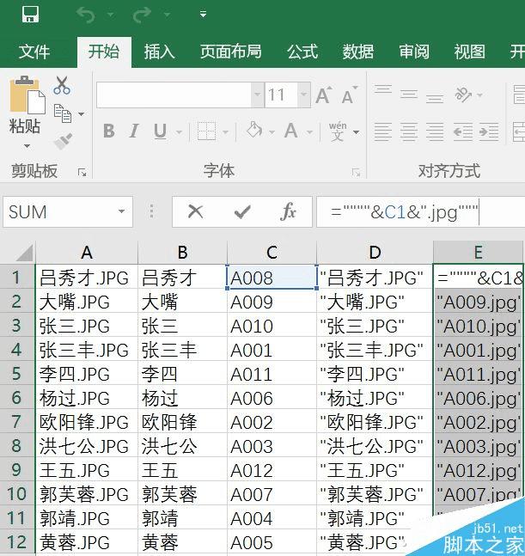
Task: Select the Format Painter brush icon
Action: 63,141
